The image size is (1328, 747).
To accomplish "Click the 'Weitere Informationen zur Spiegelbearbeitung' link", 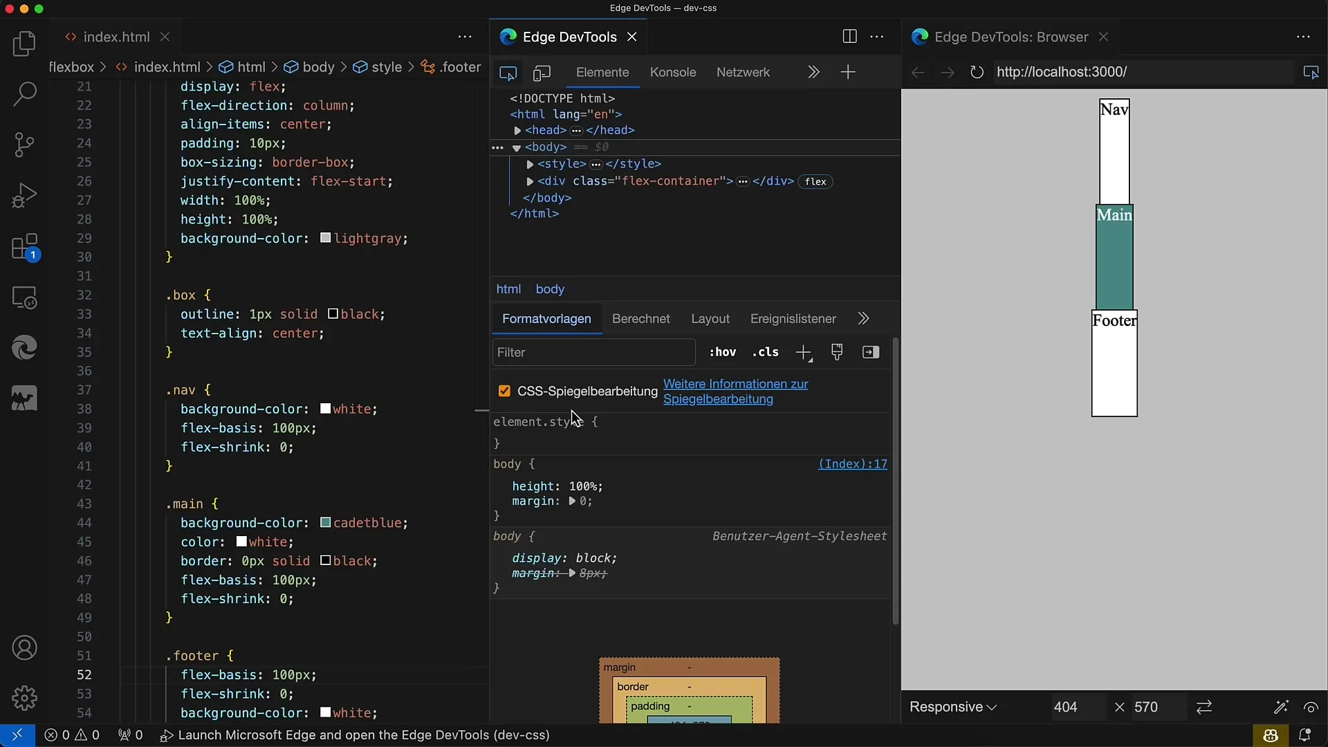I will 736,391.
